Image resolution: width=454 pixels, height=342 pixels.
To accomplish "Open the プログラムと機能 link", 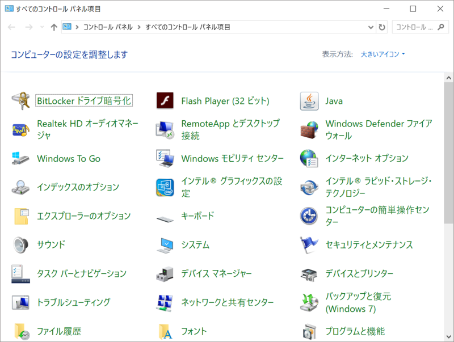I will click(355, 331).
